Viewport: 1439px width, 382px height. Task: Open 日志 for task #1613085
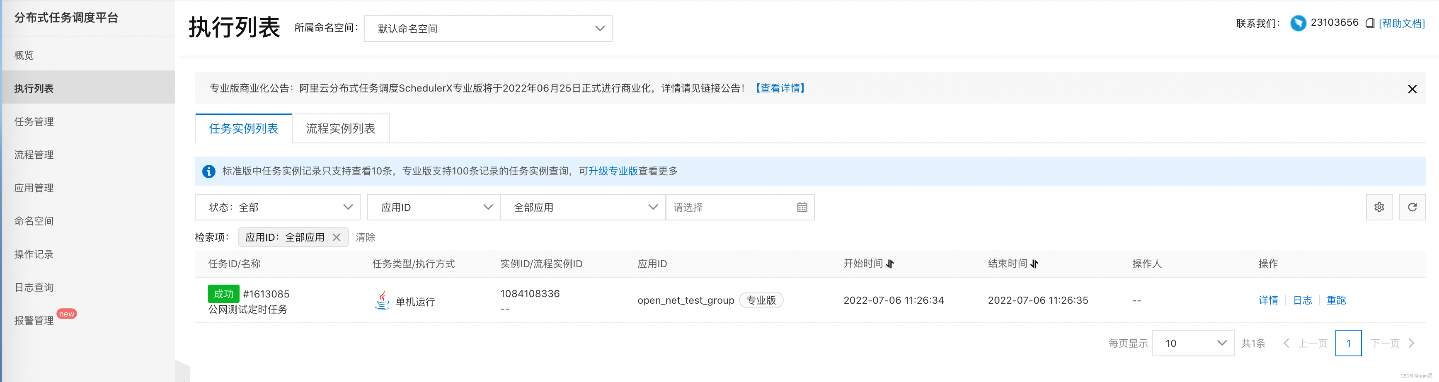coord(1302,300)
